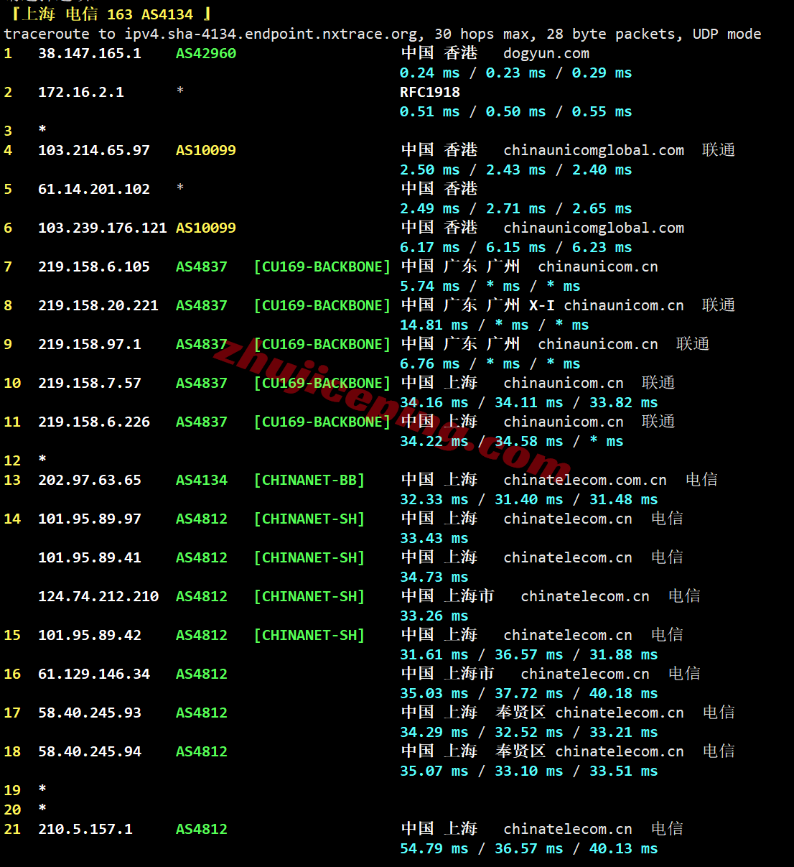
Task: Click the address 58.40.245.93
Action: pyautogui.click(x=90, y=713)
